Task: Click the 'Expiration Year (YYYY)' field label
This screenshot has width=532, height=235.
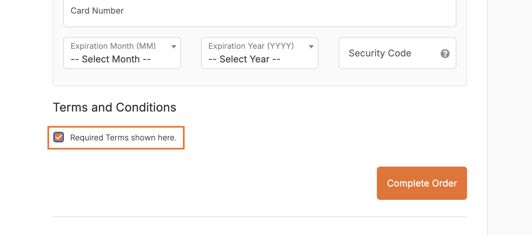Action: pyautogui.click(x=251, y=46)
